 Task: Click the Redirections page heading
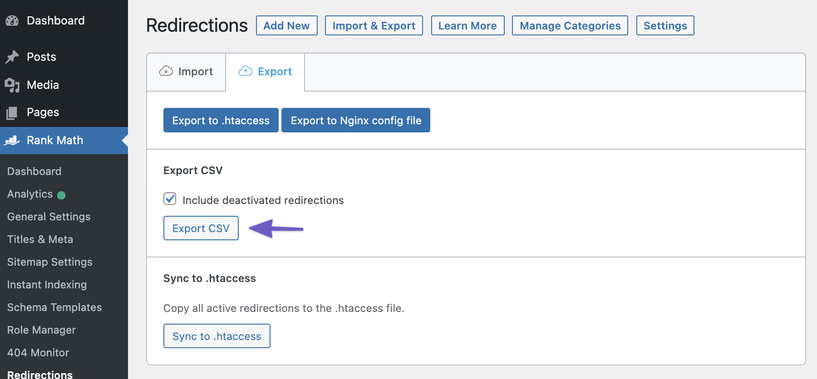pyautogui.click(x=197, y=25)
